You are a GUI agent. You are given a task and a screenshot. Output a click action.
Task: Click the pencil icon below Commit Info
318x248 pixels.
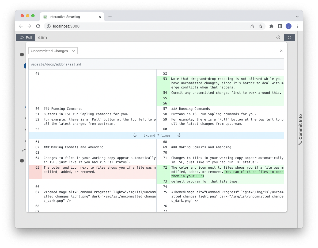(300, 143)
